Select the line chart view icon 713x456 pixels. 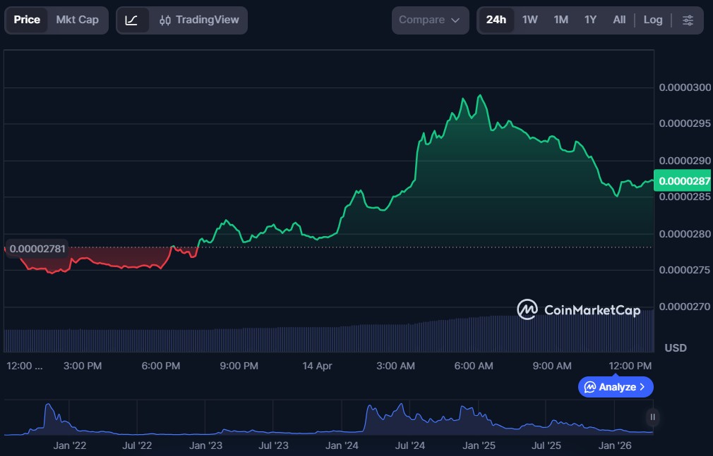click(x=132, y=20)
